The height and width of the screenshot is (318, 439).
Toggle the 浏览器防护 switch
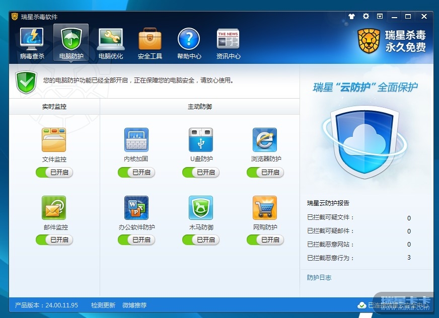tap(265, 172)
